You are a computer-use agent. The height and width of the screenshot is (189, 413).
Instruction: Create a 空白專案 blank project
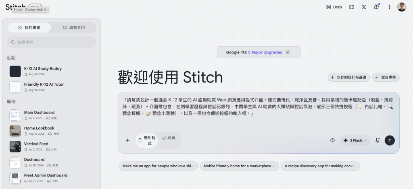click(386, 78)
